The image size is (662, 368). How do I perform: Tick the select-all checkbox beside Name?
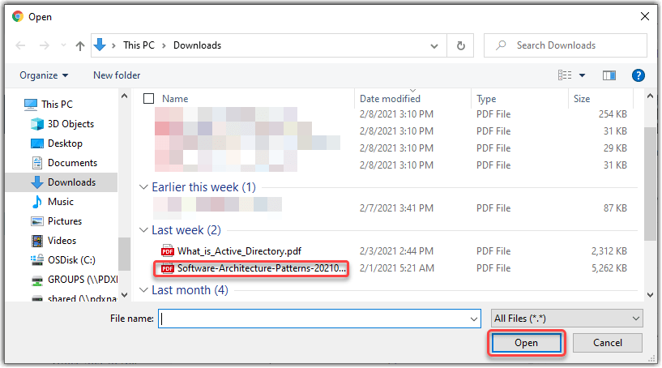click(148, 99)
